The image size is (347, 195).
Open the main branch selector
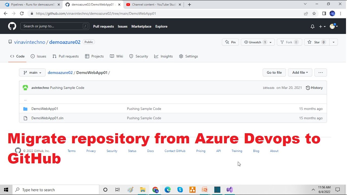tap(32, 73)
